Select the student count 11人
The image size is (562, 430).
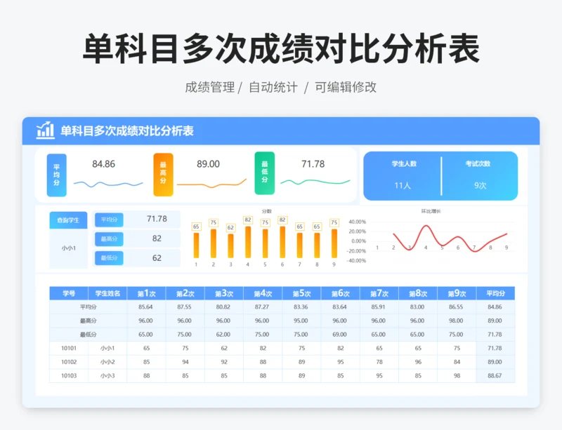[403, 185]
